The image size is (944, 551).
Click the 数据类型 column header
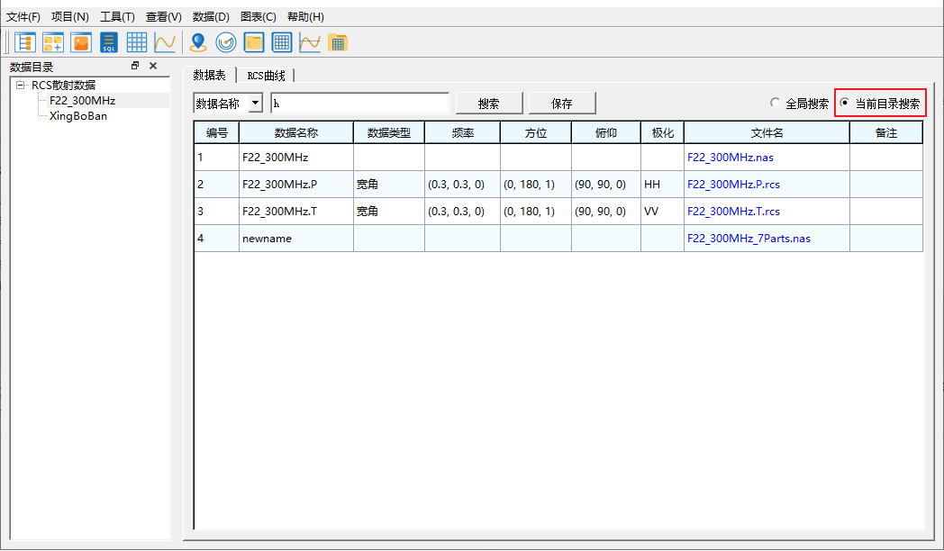389,133
